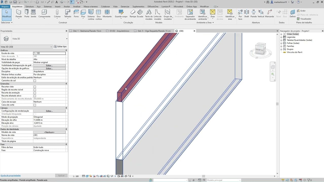Viewport: 324px width, 182px height.
Task: Enable the Recortar vista checkbox
Action: click(x=35, y=87)
